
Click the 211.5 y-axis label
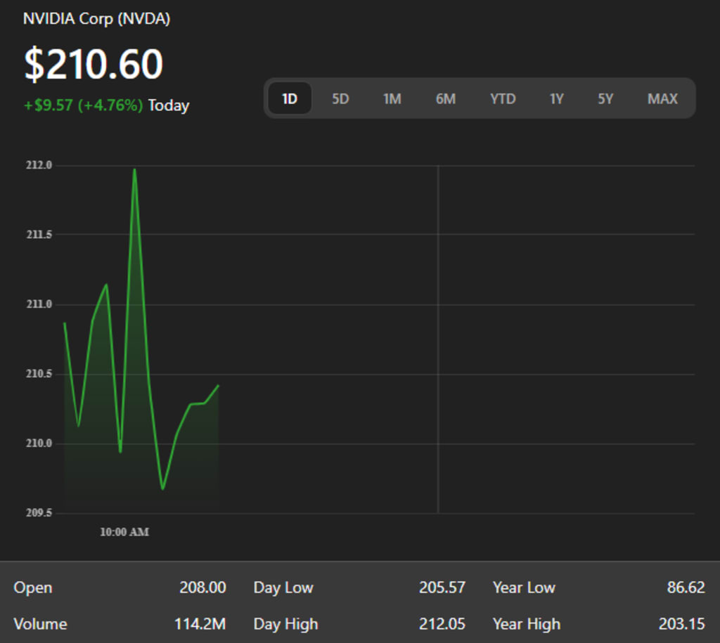point(39,235)
